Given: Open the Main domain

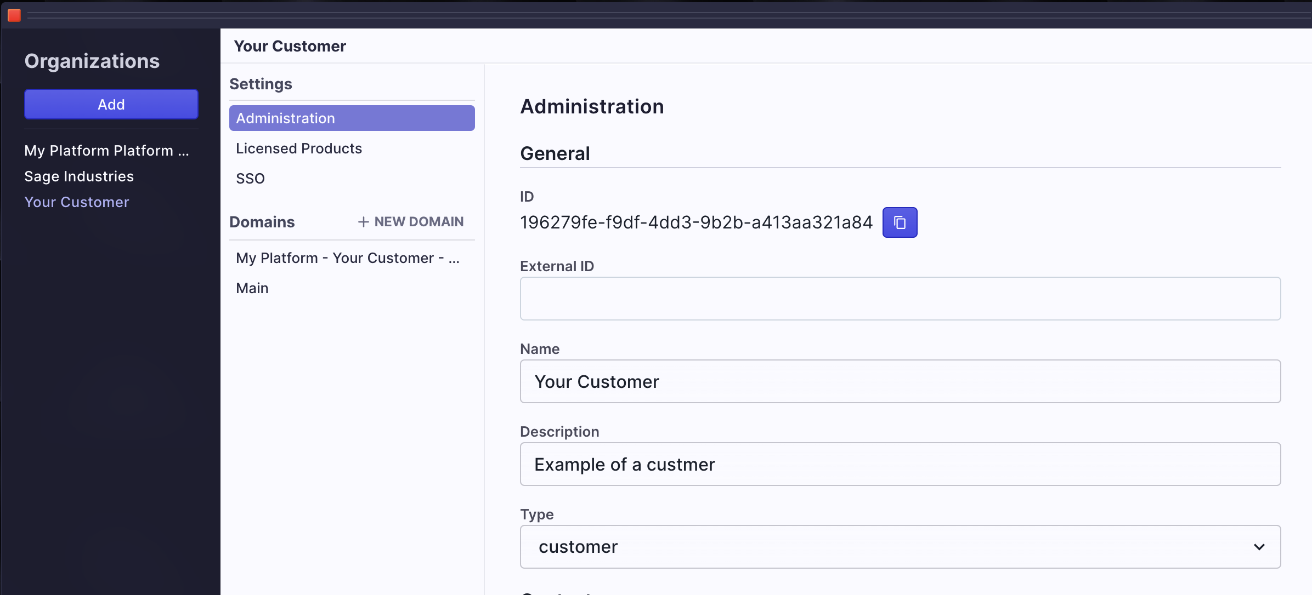Looking at the screenshot, I should 252,288.
